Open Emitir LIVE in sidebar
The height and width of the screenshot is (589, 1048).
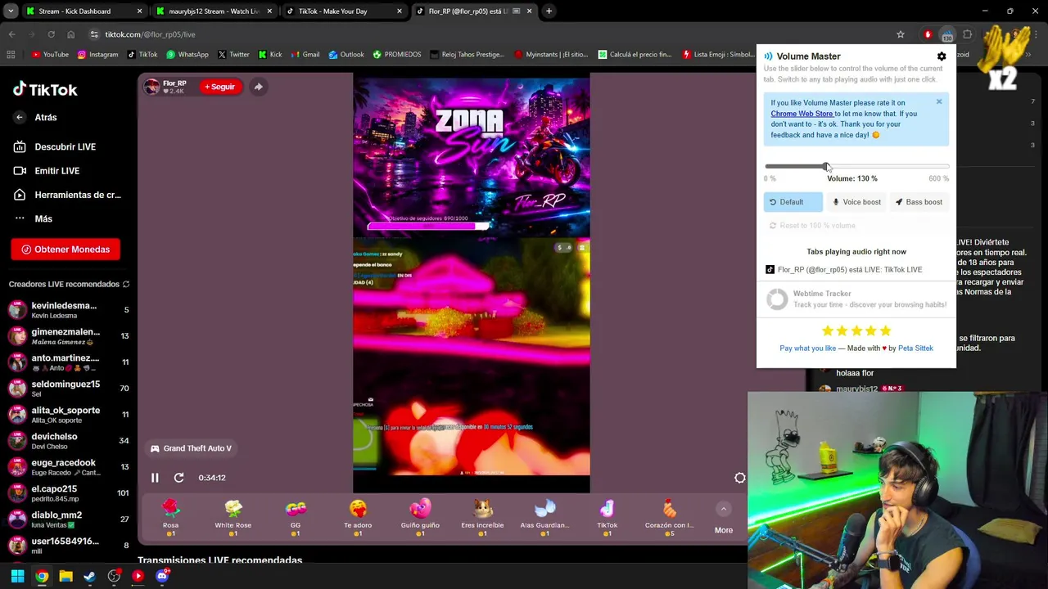[x=47, y=171]
